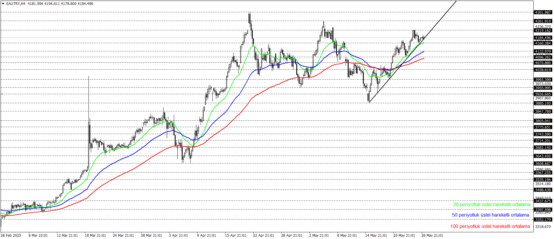Click the 18 Mar 21:01 time label
The image size is (554, 239).
(95, 236)
